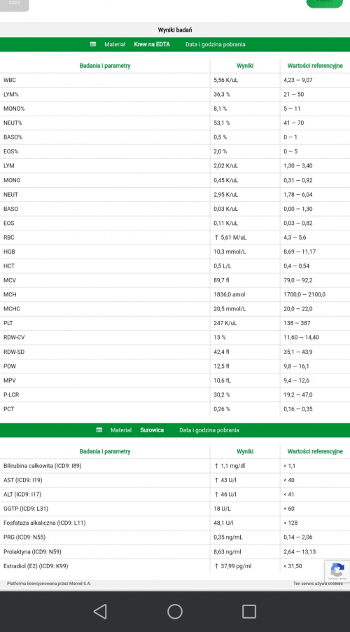The width and height of the screenshot is (350, 632).
Task: Select the HGB result value 10,3 mmol/L
Action: [x=230, y=252]
